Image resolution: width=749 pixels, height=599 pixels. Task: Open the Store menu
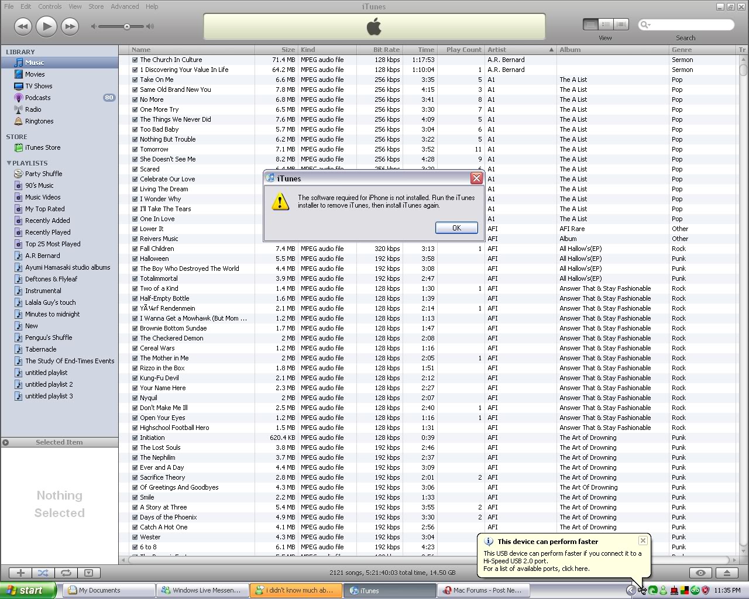[96, 6]
